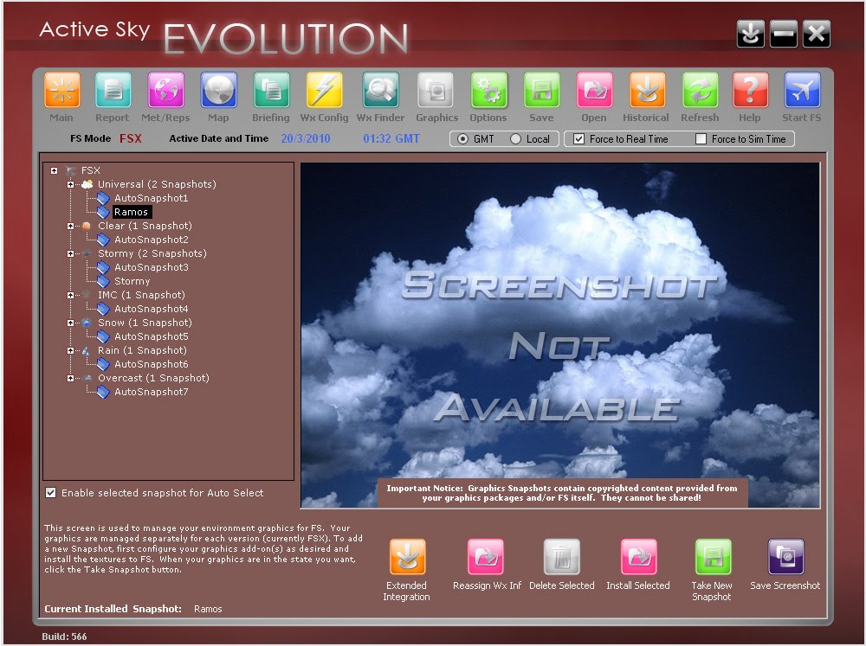The width and height of the screenshot is (866, 646).
Task: Select the Stormy named snapshot item
Action: pyautogui.click(x=132, y=281)
